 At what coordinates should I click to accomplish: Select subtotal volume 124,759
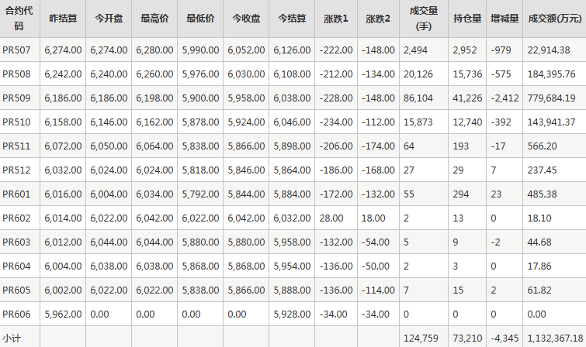click(x=421, y=338)
